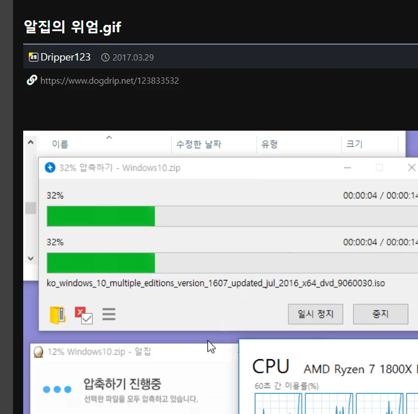Sort the file list by 수정한 날짜 column
This screenshot has width=418, height=414.
click(199, 144)
